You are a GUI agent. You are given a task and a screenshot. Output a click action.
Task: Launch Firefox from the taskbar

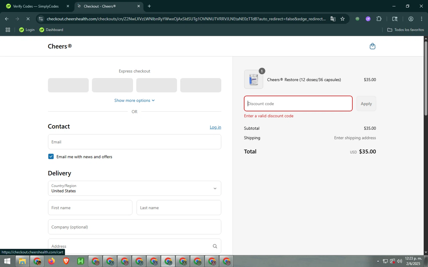pyautogui.click(x=51, y=261)
